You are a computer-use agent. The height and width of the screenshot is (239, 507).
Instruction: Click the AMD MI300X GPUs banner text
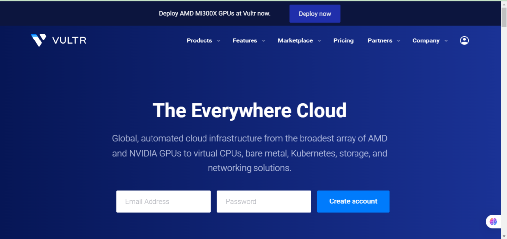pyautogui.click(x=214, y=13)
